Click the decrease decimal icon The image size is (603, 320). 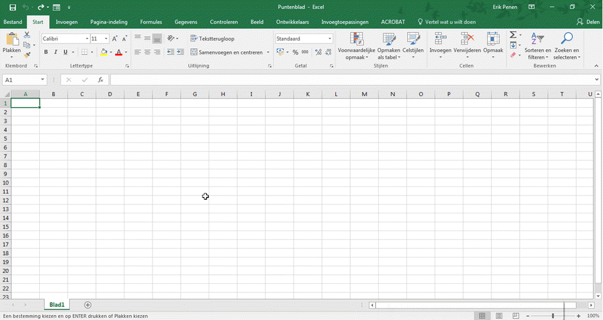328,52
